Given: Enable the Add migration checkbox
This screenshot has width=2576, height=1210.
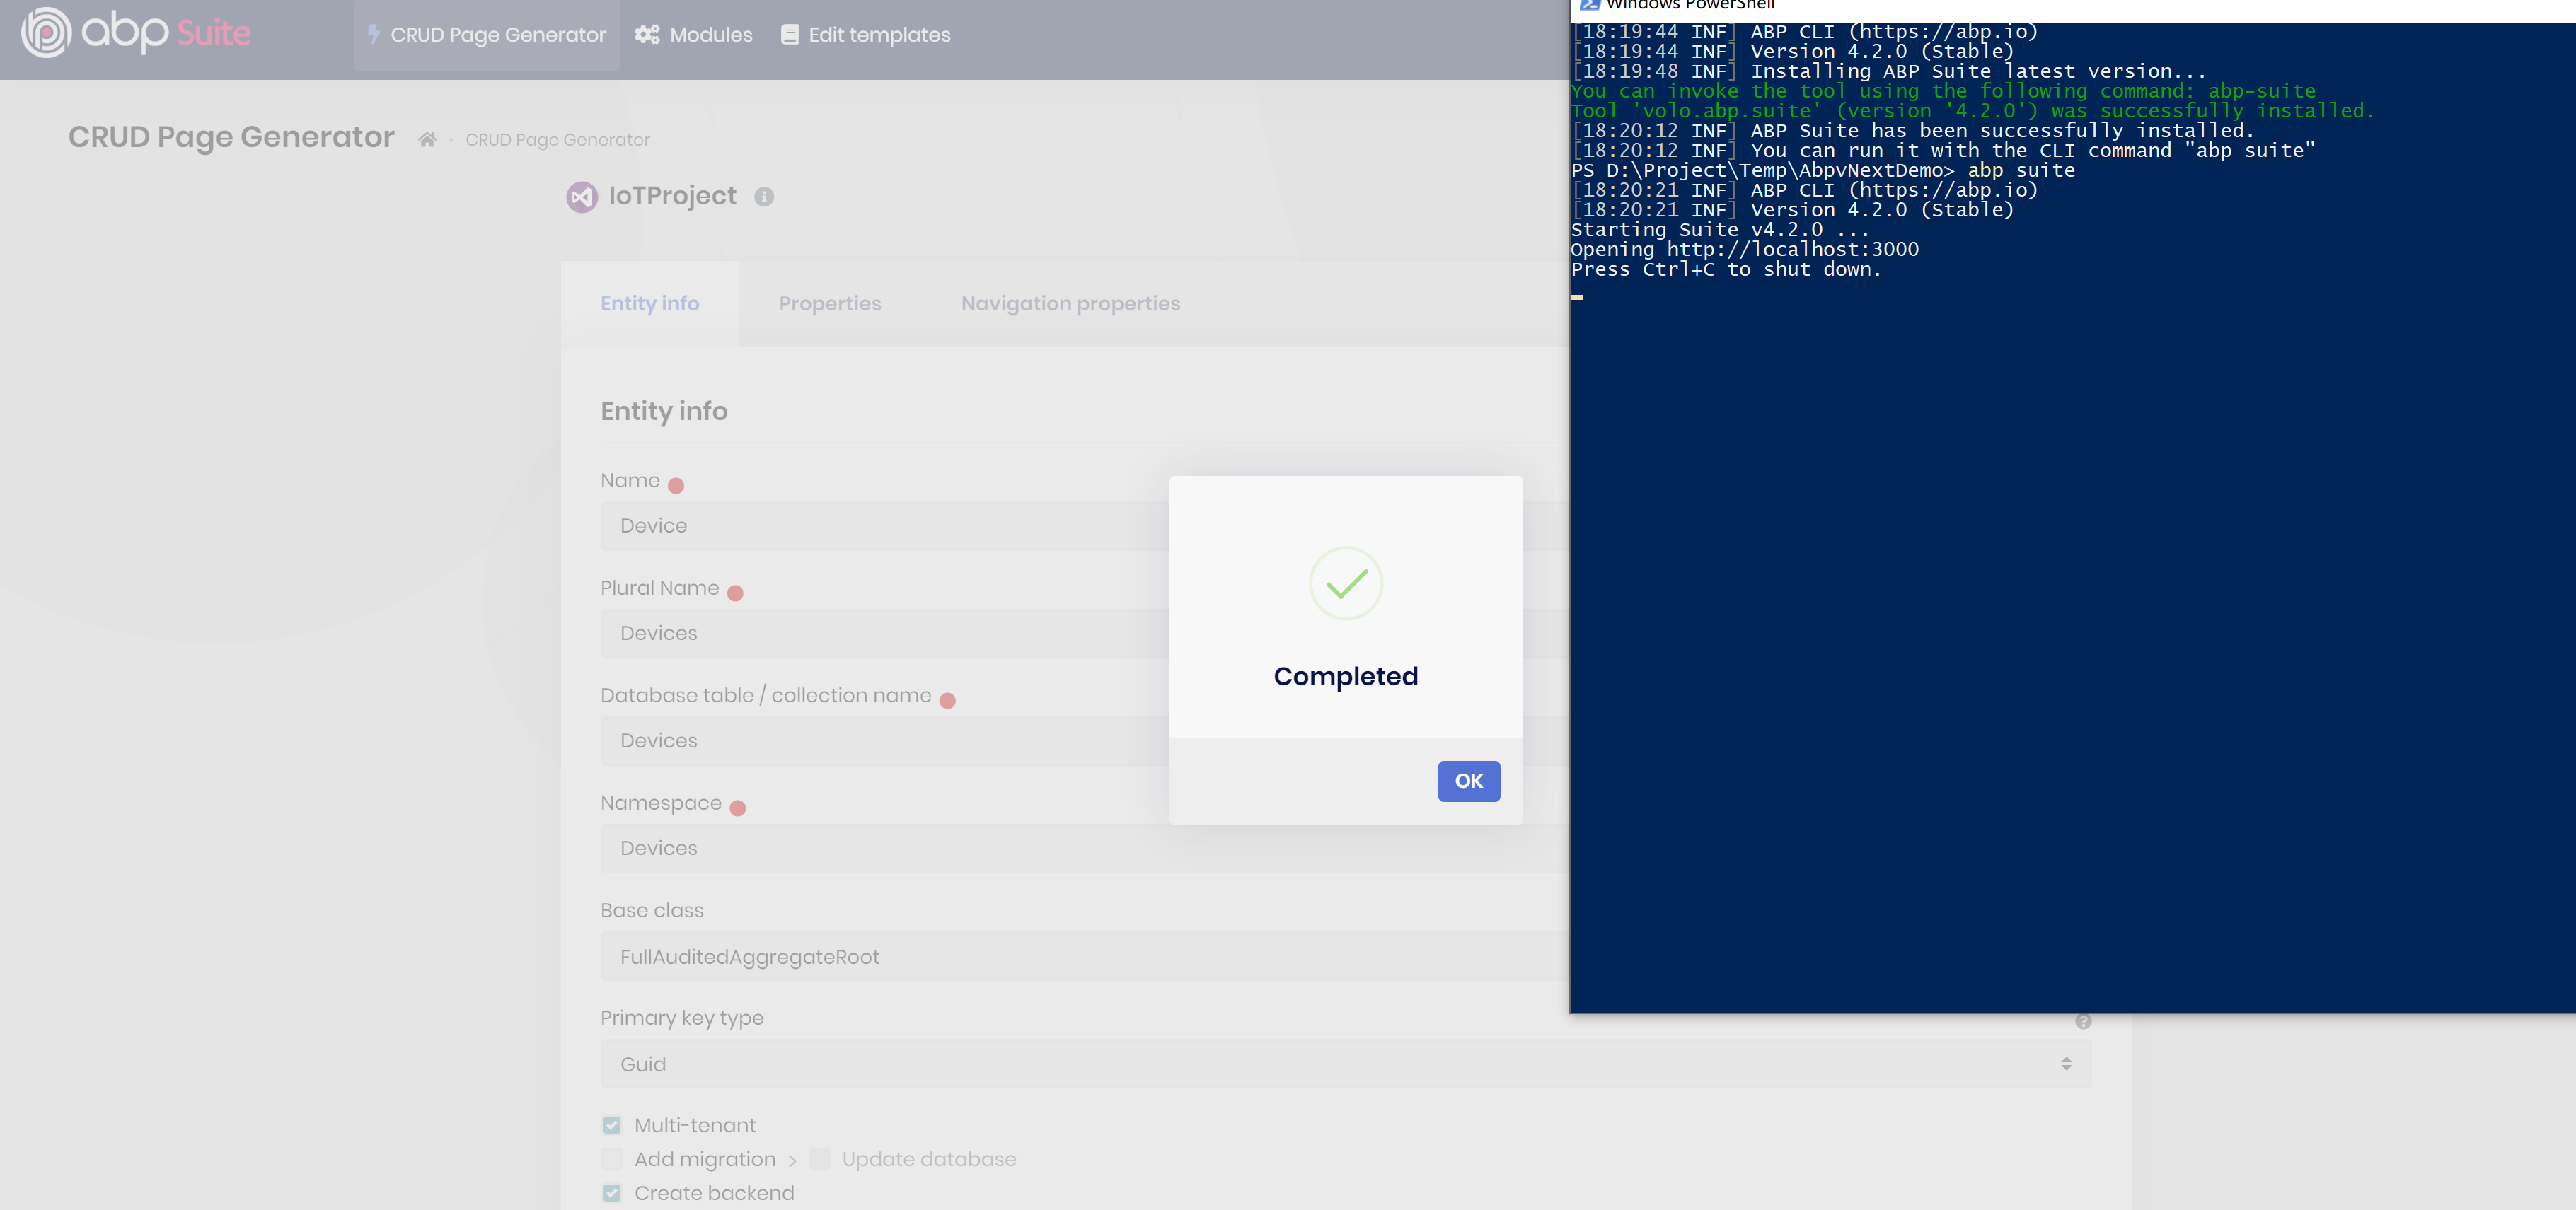Looking at the screenshot, I should click(612, 1159).
